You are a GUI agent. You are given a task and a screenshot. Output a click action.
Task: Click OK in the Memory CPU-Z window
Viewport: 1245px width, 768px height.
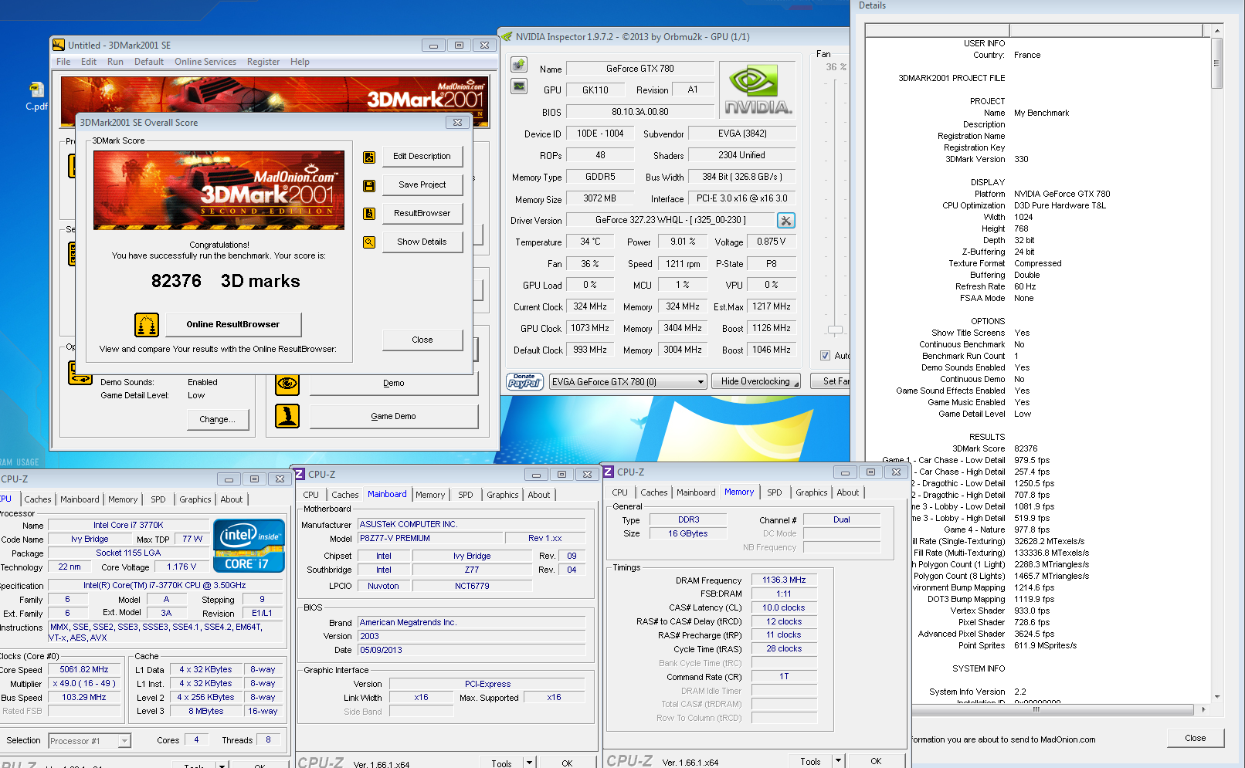click(x=876, y=761)
